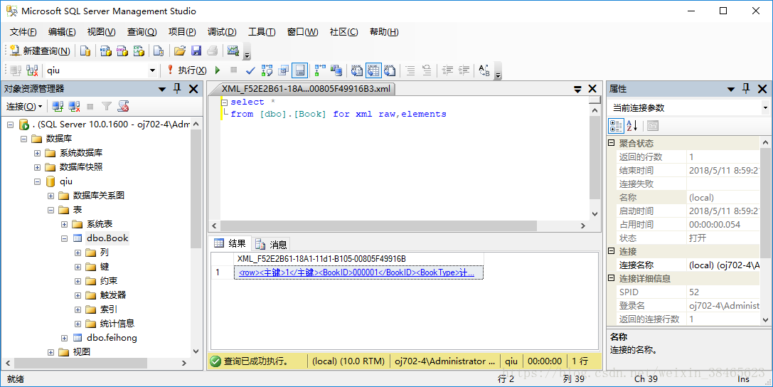Open a new Analysis Services DMX query
The height and width of the screenshot is (387, 773).
(x=122, y=51)
